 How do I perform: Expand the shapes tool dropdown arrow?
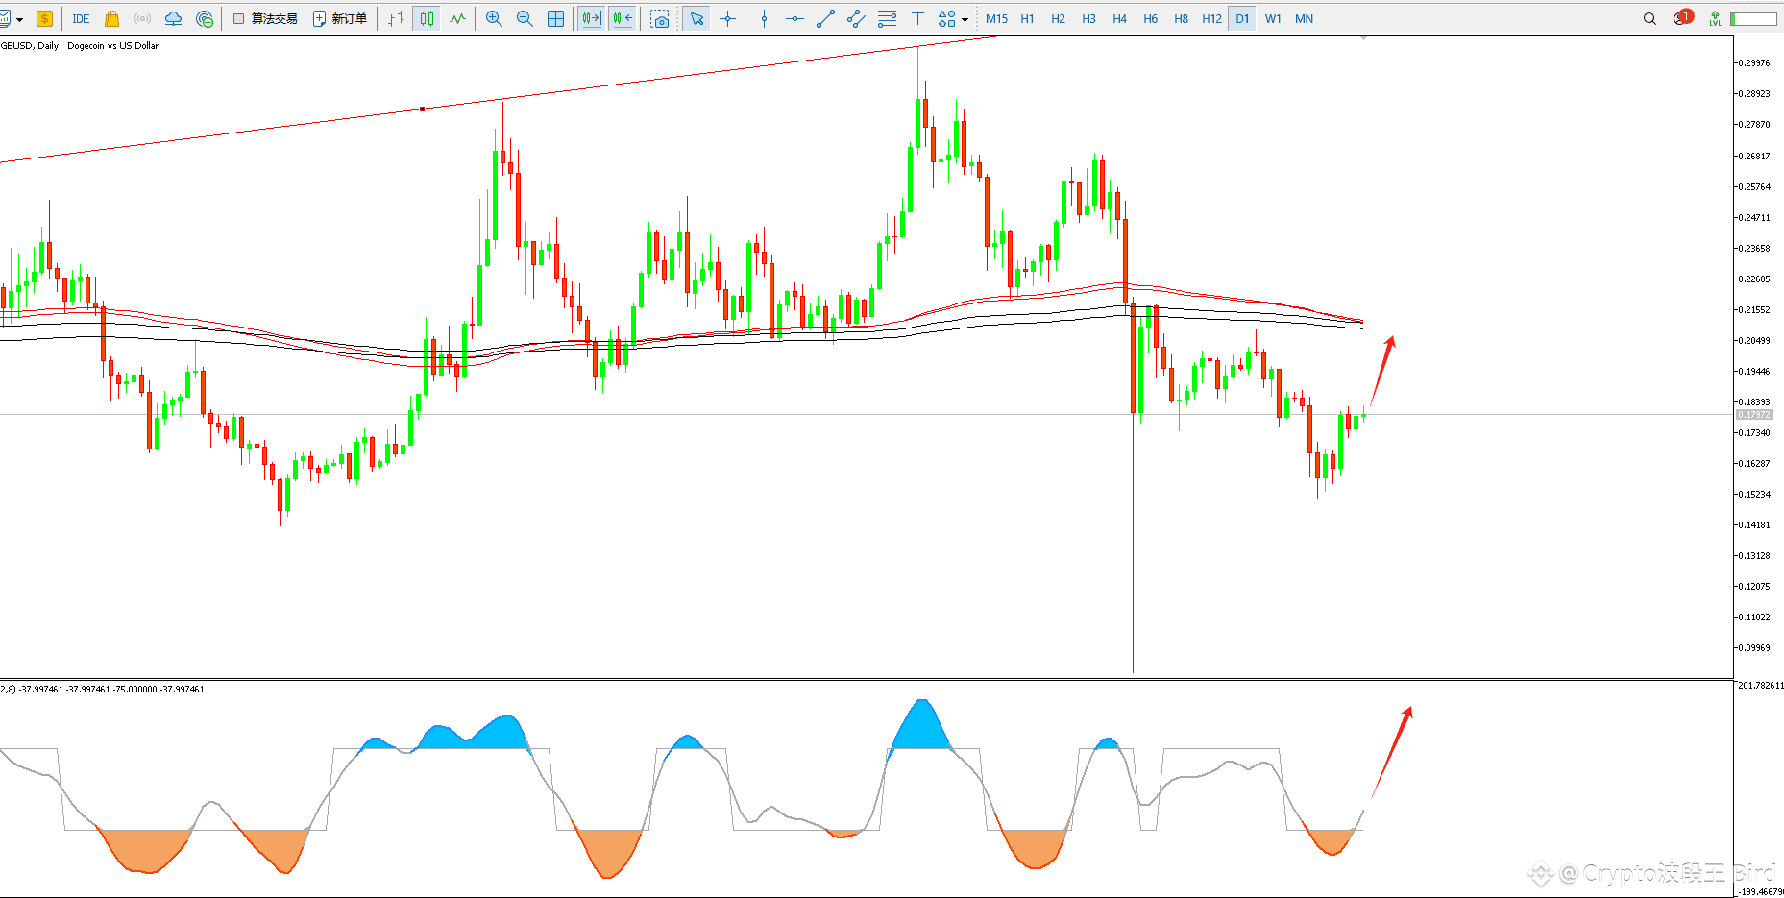(965, 19)
